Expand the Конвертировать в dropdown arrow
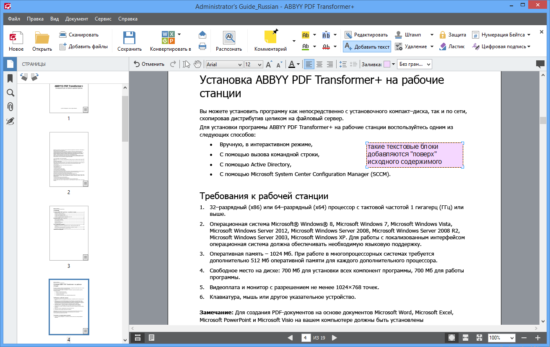The width and height of the screenshot is (550, 347). click(179, 34)
